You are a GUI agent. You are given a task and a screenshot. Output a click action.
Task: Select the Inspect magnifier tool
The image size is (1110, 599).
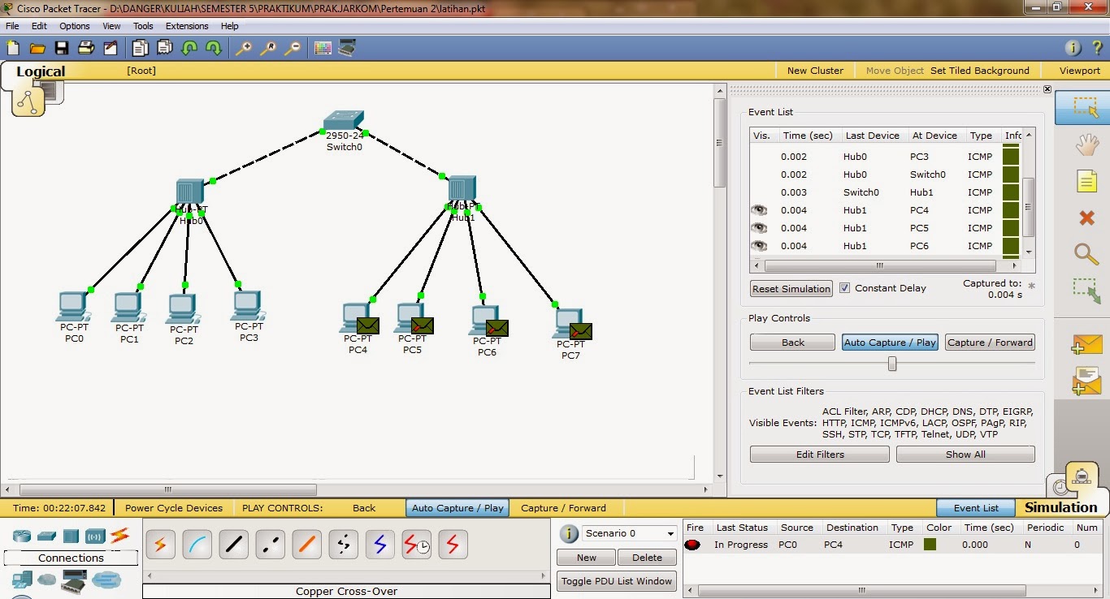coord(1086,254)
